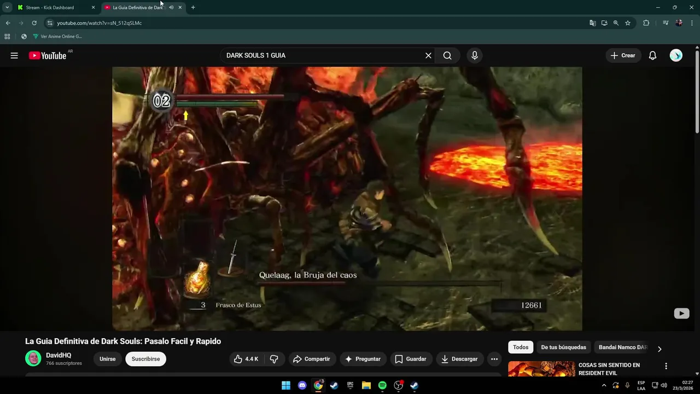700x394 pixels.
Task: Click Unirse to join the channel
Action: point(108,359)
